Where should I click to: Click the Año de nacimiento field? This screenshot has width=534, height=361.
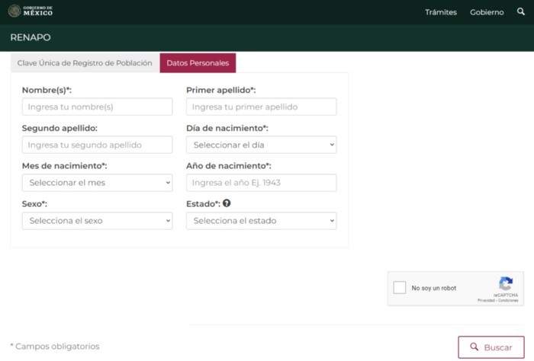click(x=261, y=183)
